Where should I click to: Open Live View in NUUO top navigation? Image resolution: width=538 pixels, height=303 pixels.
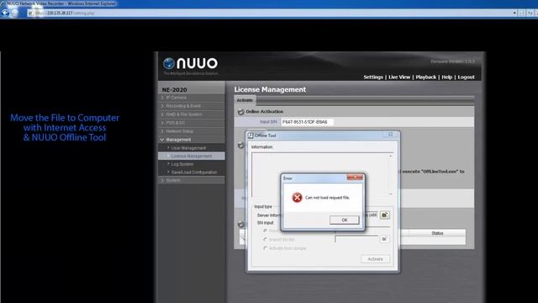click(399, 77)
